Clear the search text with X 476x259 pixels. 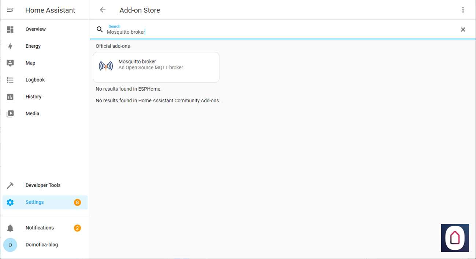463,30
